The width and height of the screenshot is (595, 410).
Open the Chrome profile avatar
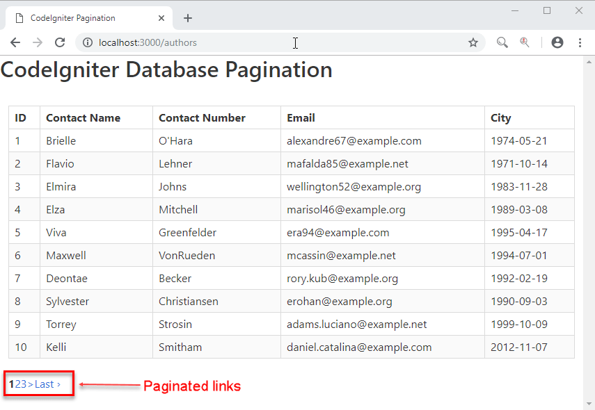click(557, 43)
